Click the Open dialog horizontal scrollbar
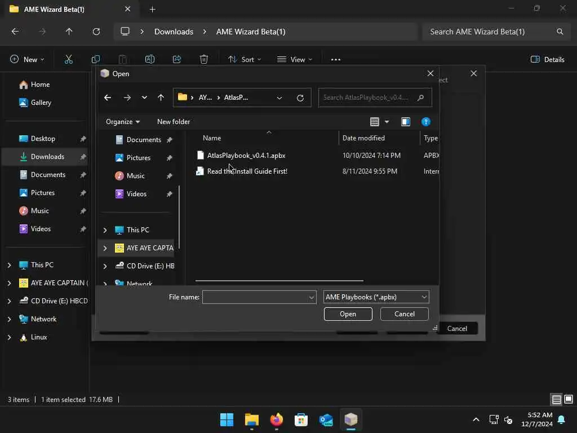 tap(279, 281)
